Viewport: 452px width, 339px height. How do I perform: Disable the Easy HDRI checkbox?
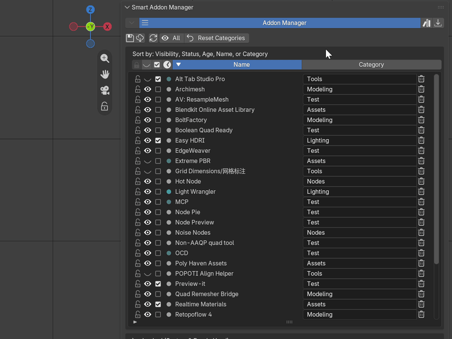(x=158, y=140)
